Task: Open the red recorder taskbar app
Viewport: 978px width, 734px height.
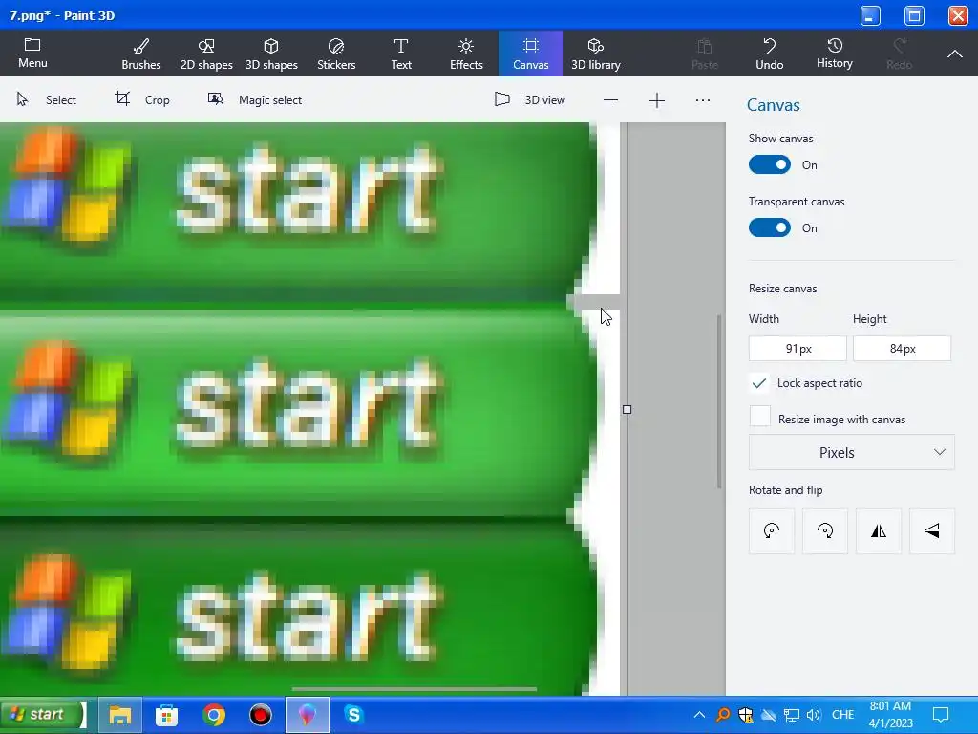Action: pos(260,715)
